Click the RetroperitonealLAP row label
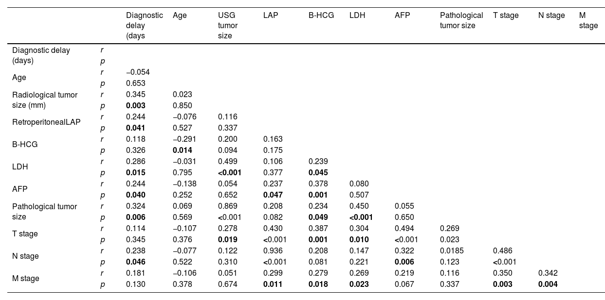The height and width of the screenshot is (300, 605). coord(46,122)
